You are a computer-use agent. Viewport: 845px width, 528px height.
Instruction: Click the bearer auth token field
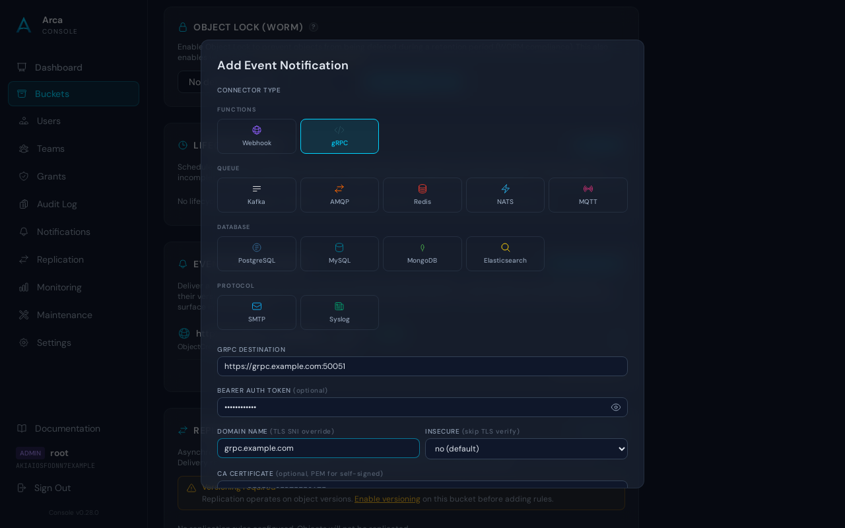422,407
